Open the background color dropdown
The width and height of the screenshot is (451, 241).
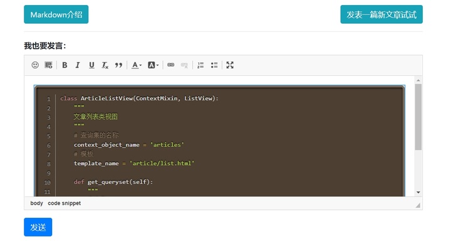coord(153,65)
